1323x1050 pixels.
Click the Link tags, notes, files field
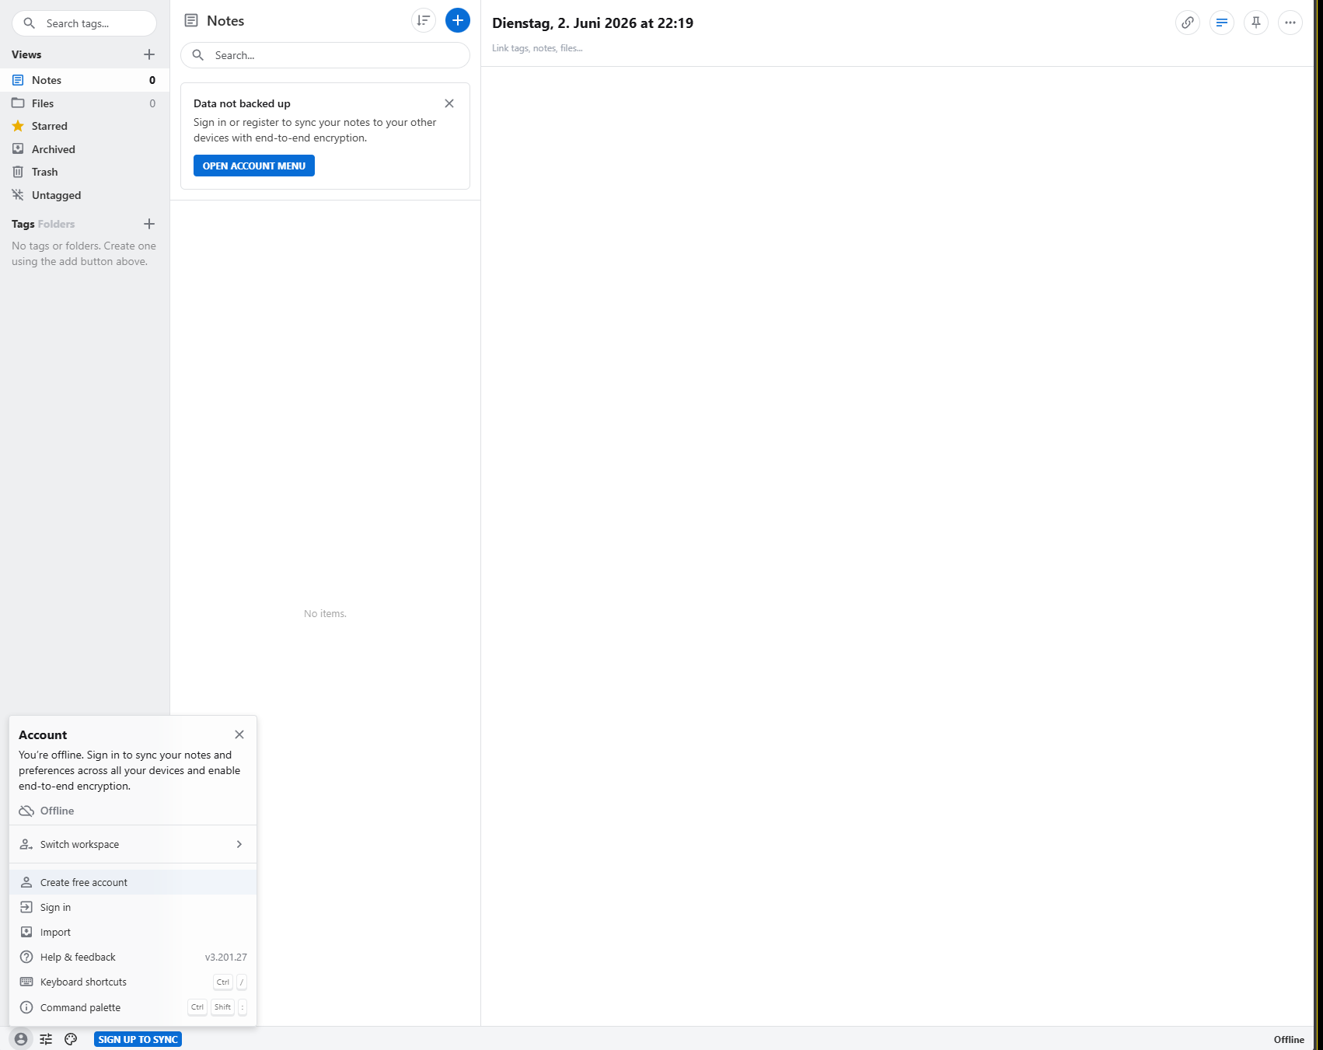point(537,48)
